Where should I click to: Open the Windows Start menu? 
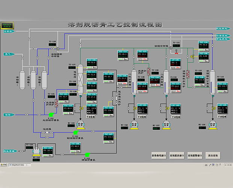click(x=3, y=165)
